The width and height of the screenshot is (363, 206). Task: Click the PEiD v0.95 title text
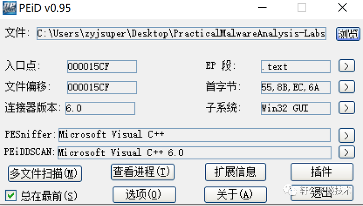click(45, 8)
